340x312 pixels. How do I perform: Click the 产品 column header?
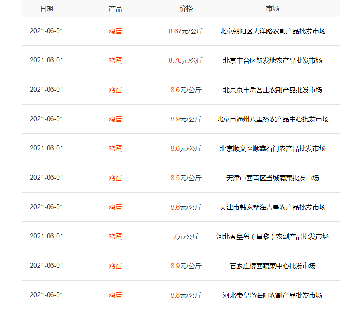tap(115, 9)
